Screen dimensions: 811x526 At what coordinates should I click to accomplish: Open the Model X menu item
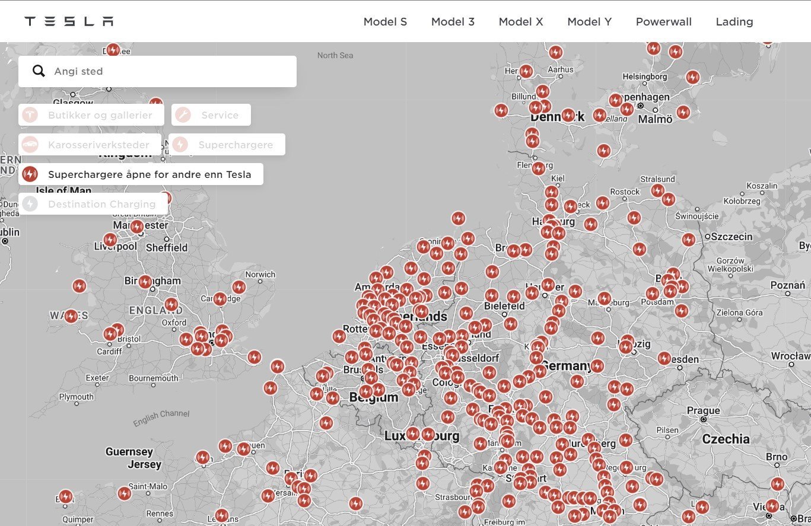(521, 22)
